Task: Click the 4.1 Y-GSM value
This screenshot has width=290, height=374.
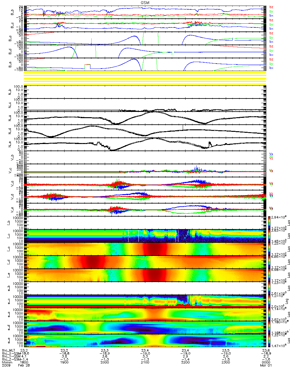Action: coord(24,357)
